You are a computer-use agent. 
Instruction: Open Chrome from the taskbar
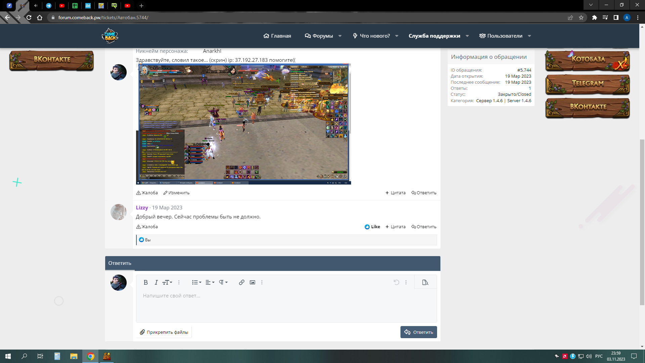click(x=90, y=356)
